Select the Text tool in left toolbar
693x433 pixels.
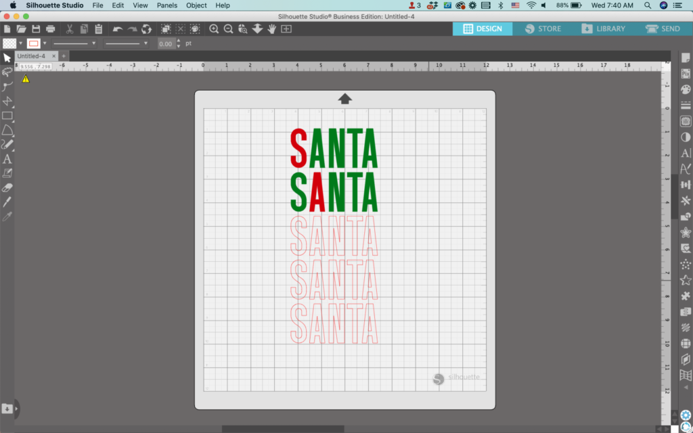tap(7, 158)
